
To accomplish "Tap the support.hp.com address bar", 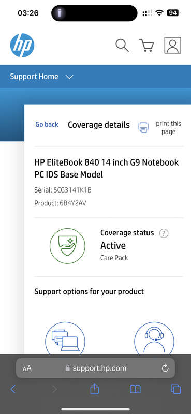I will 96,368.
